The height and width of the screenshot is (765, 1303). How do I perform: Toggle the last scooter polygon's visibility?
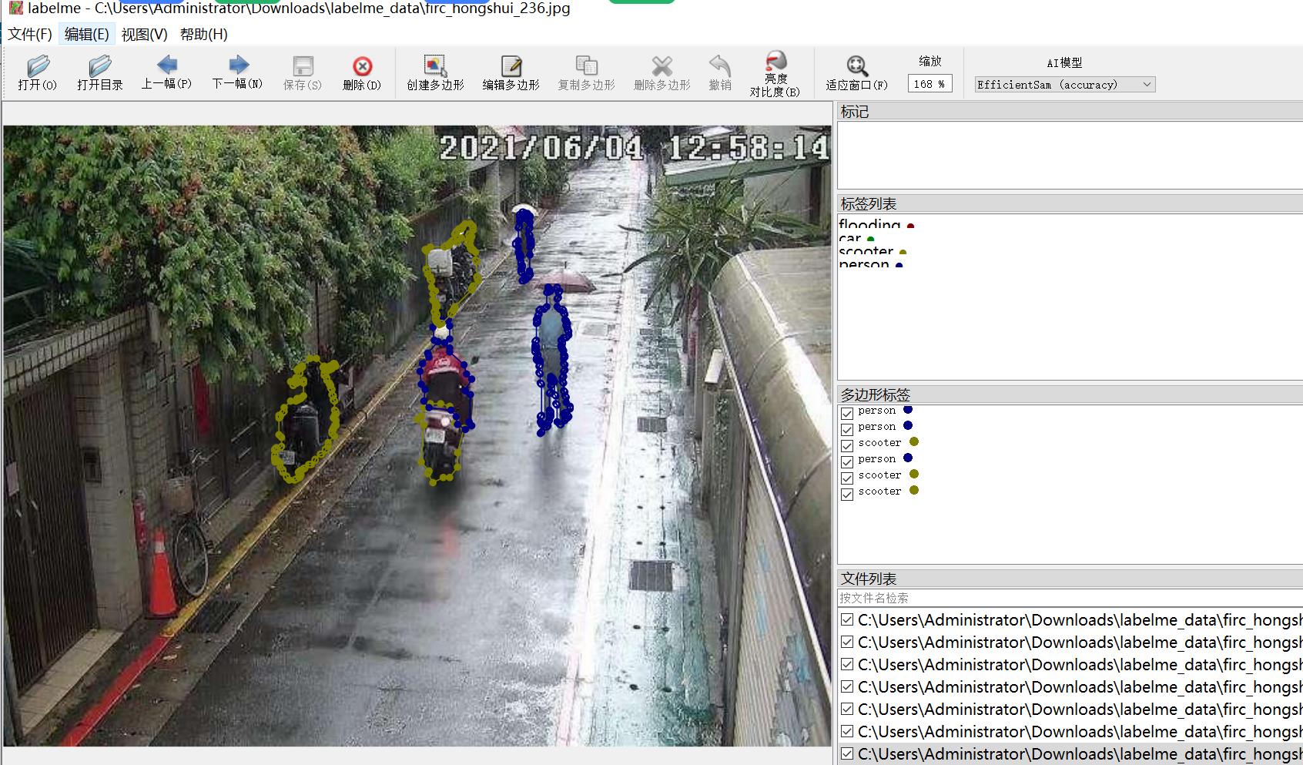tap(847, 494)
